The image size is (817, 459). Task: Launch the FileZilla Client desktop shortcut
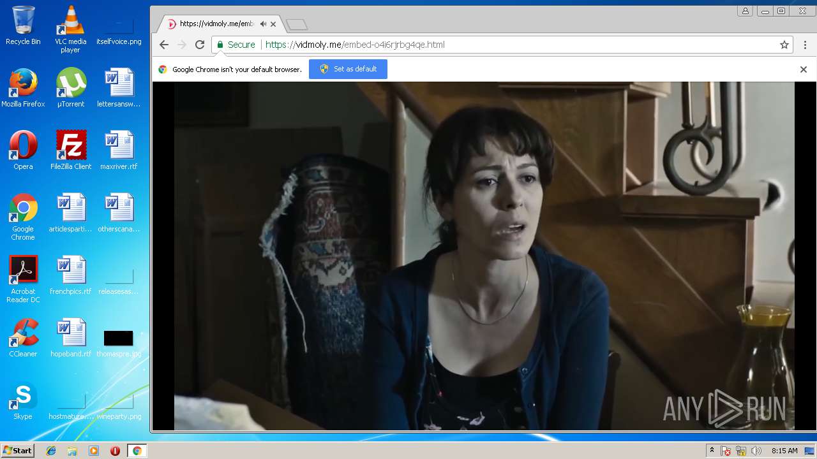pyautogui.click(x=70, y=150)
